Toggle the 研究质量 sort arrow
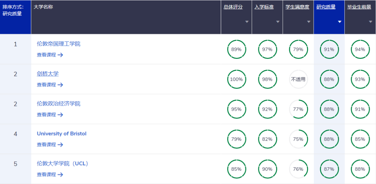 [339, 22]
